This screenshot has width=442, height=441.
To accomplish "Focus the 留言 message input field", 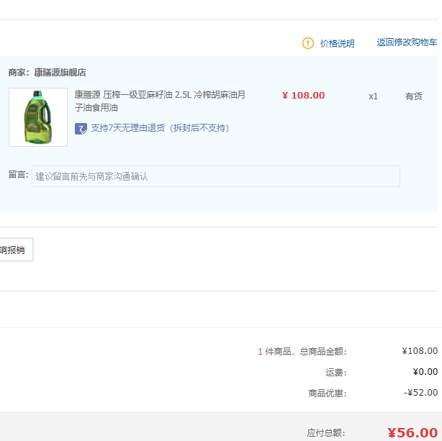I will [216, 176].
